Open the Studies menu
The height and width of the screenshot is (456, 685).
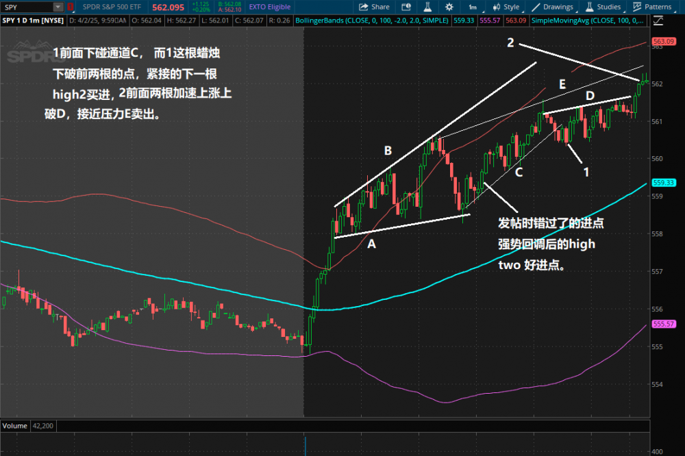pos(603,7)
